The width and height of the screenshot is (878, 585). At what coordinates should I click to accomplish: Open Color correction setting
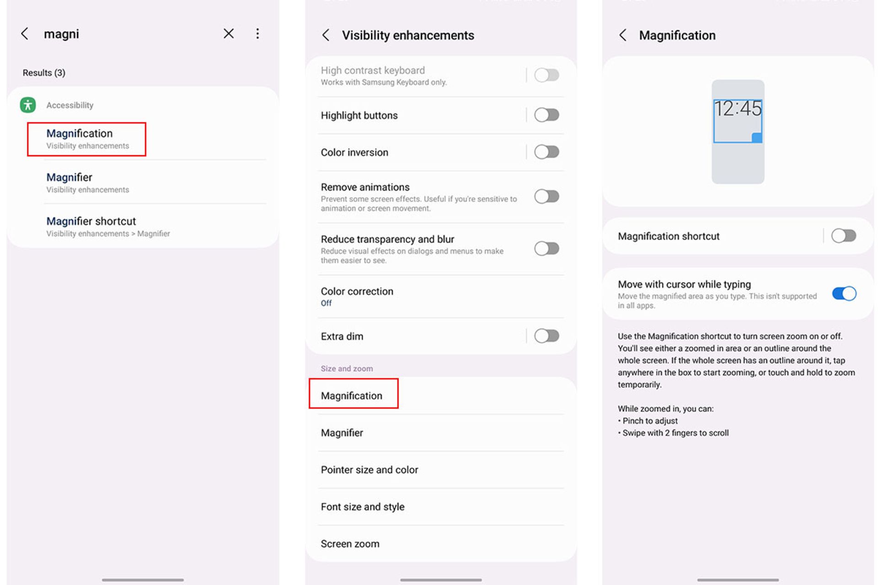click(x=441, y=297)
